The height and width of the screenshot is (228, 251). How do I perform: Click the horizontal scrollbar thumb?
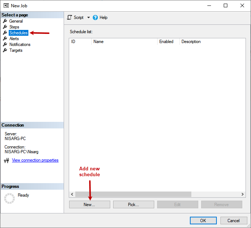pos(133,194)
